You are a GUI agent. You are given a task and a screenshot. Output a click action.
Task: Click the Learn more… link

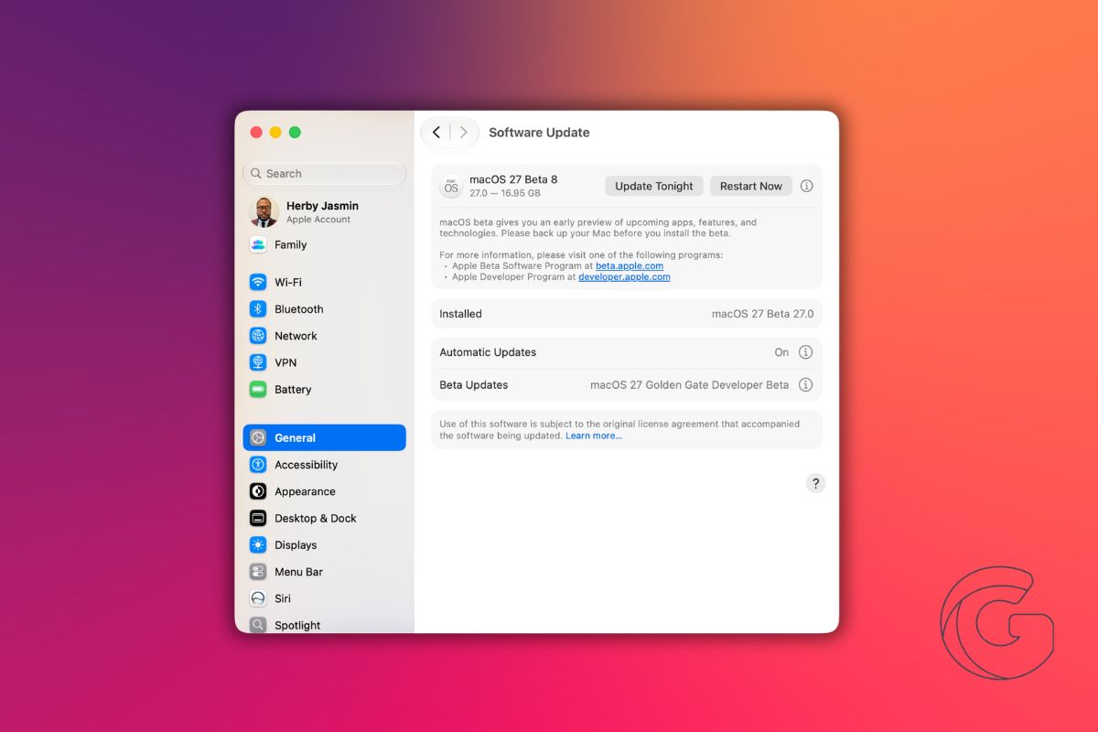tap(594, 436)
